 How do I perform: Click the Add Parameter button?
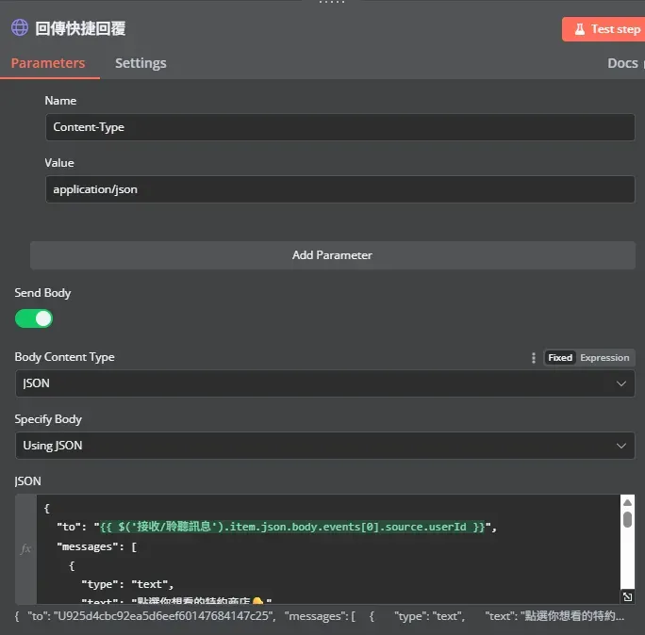[332, 255]
